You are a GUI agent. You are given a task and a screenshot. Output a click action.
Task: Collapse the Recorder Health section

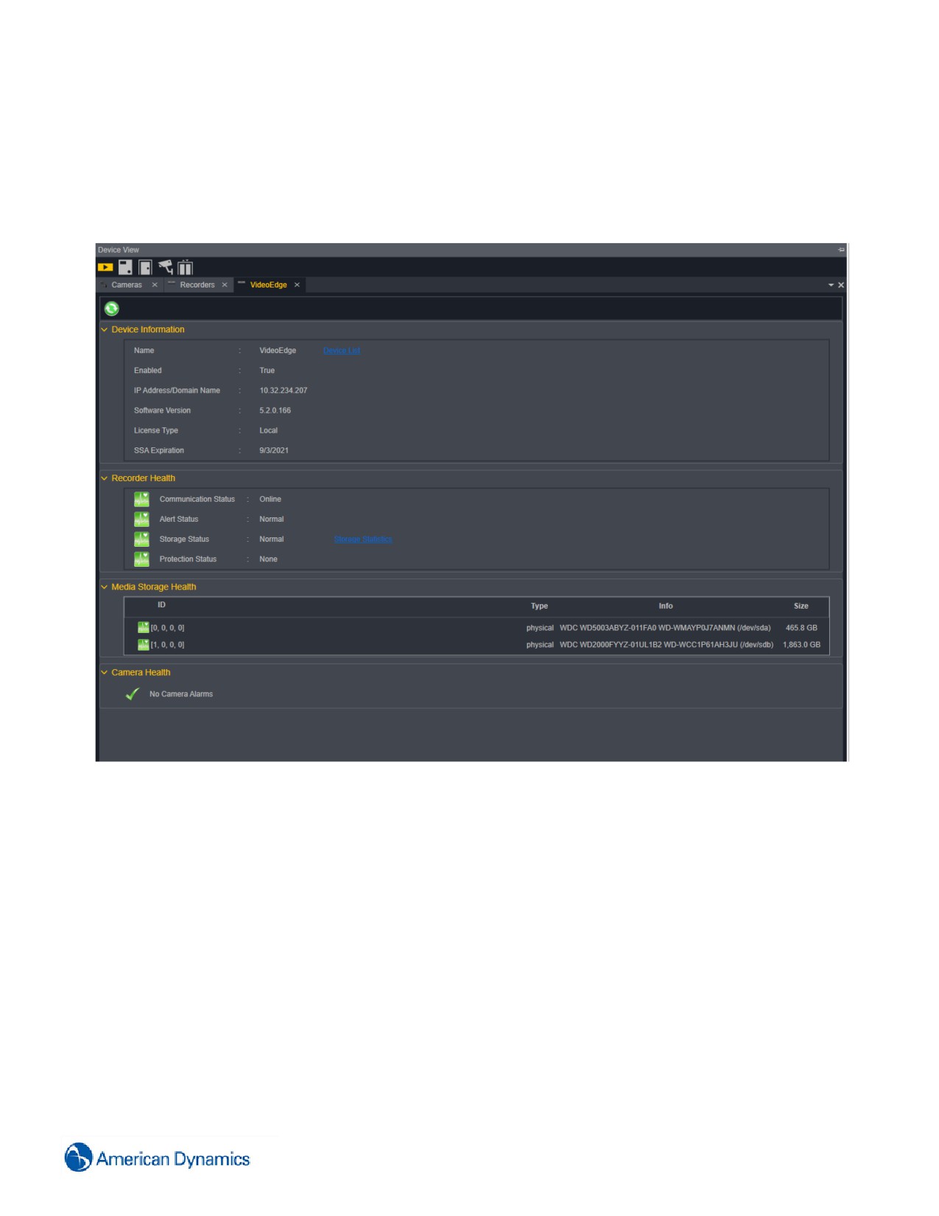click(104, 478)
